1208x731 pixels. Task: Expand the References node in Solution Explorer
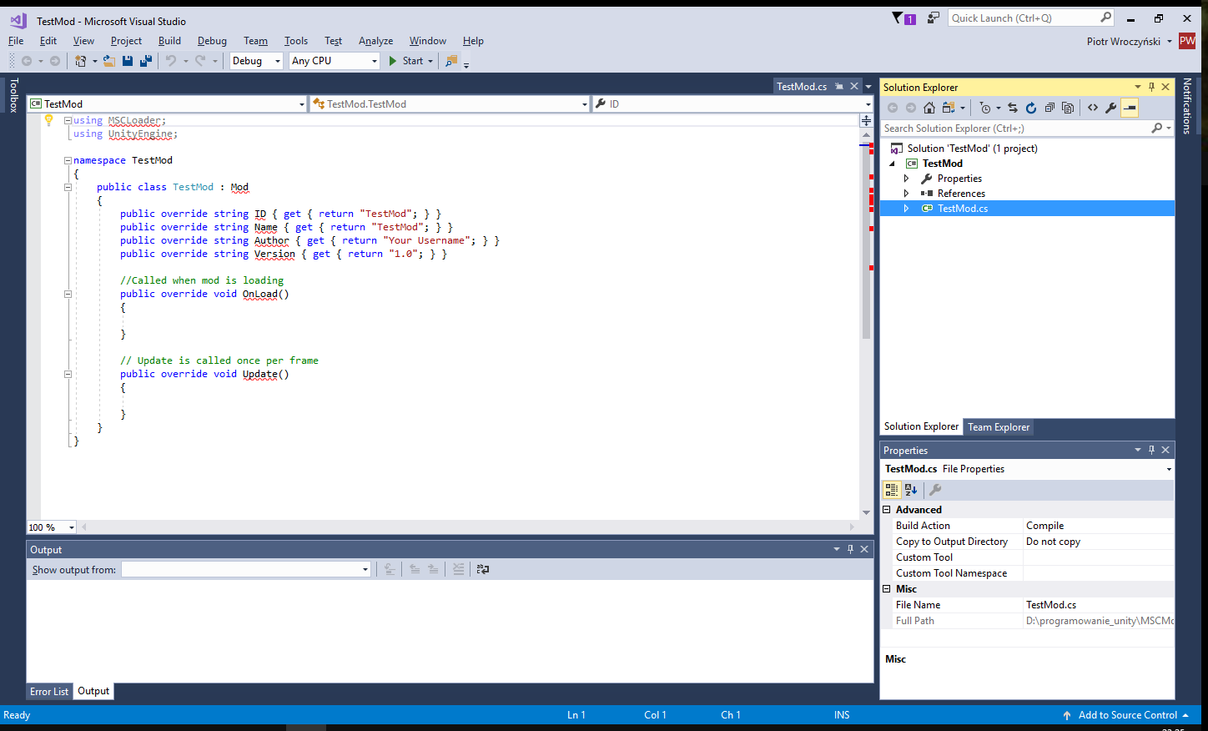coord(907,194)
